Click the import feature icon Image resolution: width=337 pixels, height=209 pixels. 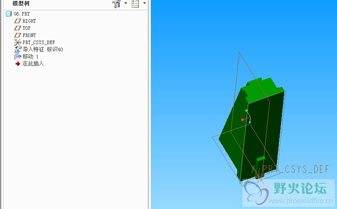(x=18, y=49)
